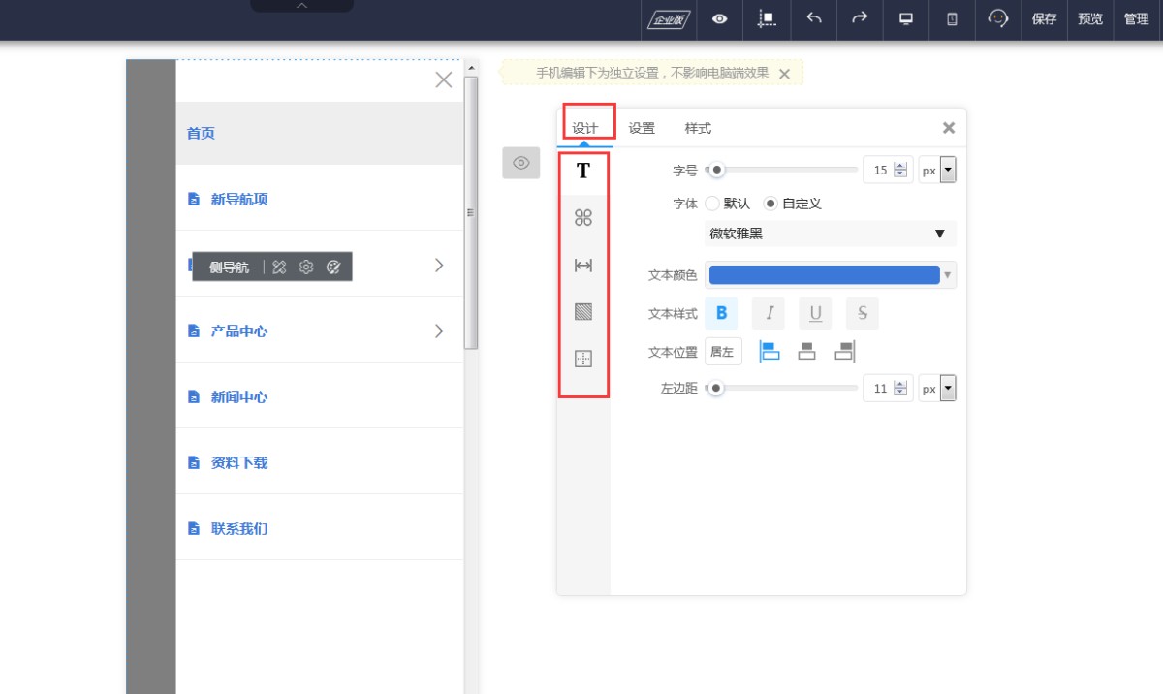Image resolution: width=1163 pixels, height=694 pixels.
Task: Select the 默认 font radio button
Action: click(712, 204)
